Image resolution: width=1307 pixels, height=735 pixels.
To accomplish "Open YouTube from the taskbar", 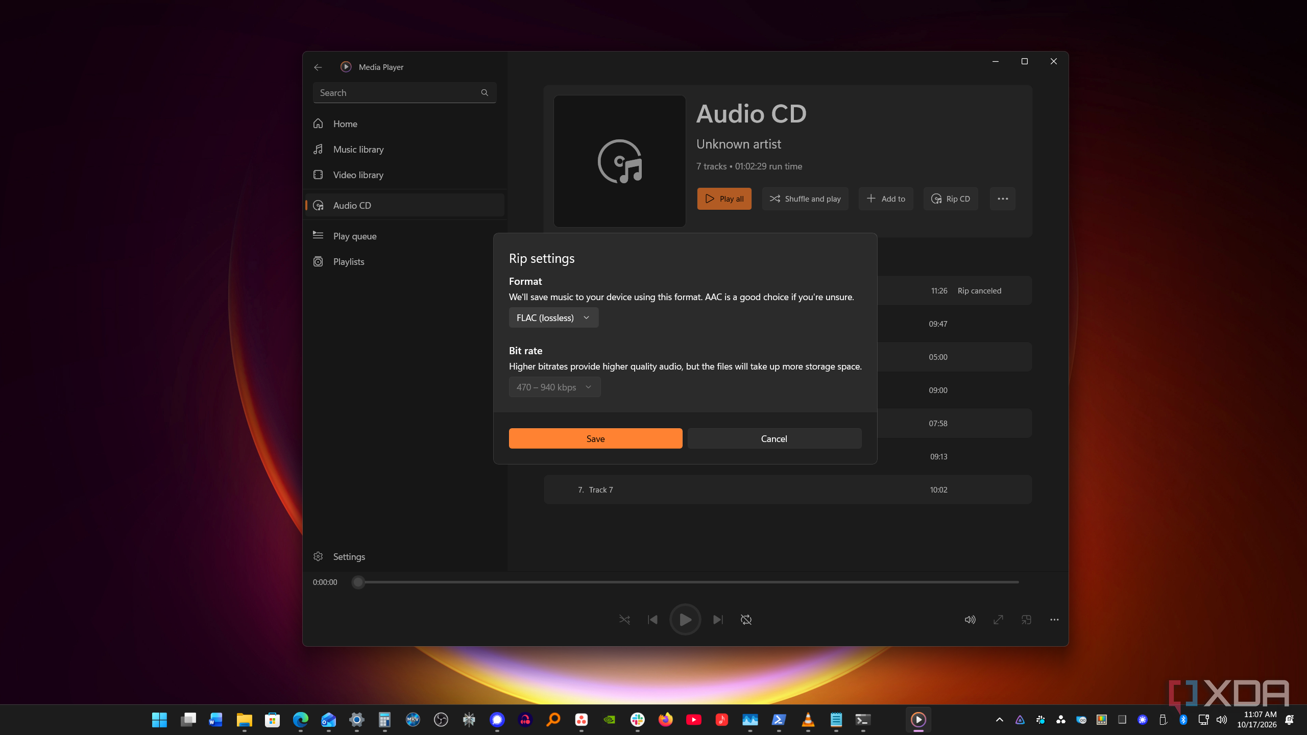I will (x=693, y=720).
